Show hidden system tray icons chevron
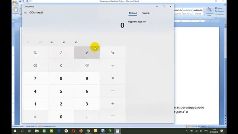Viewport: 238px width, 134px height. pos(187,131)
